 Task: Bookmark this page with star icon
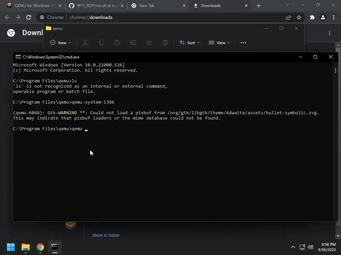point(299,17)
